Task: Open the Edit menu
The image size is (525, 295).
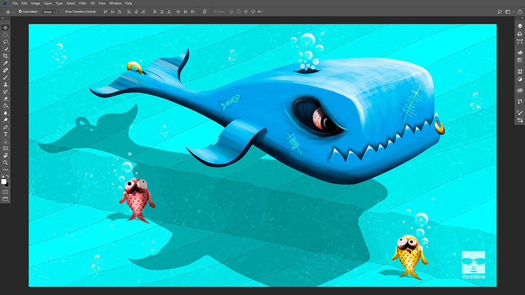Action: (x=25, y=4)
